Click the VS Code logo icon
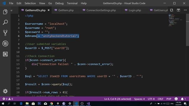The width and height of the screenshot is (189, 106). (x=4, y=3)
